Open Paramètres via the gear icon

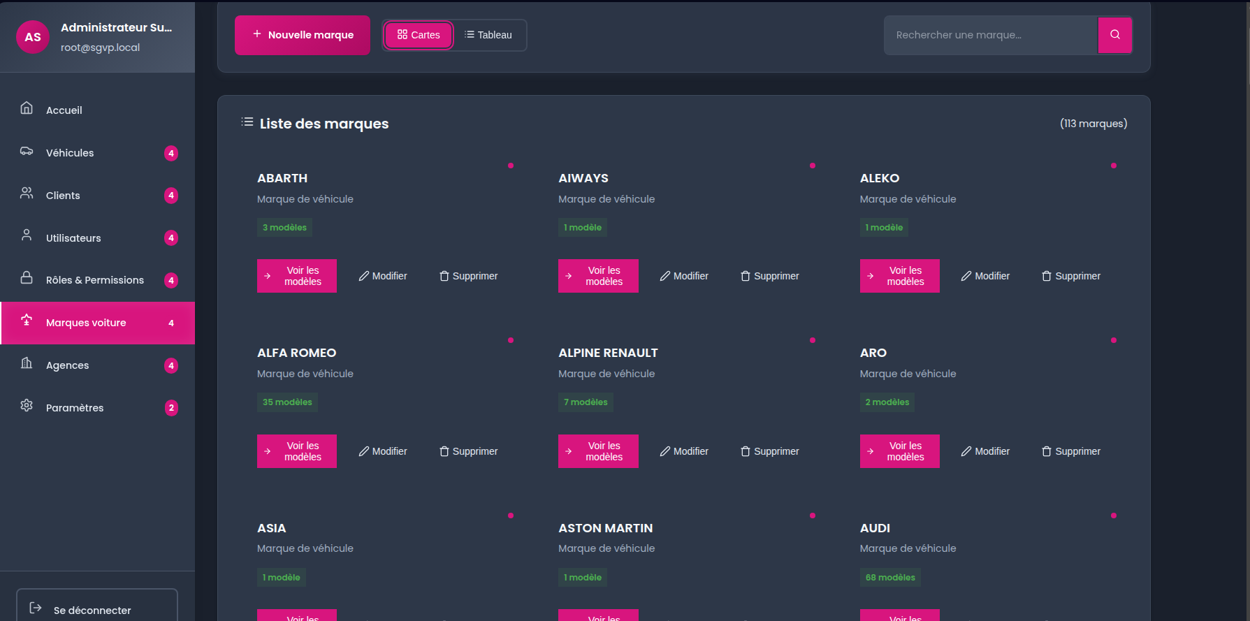pyautogui.click(x=27, y=406)
